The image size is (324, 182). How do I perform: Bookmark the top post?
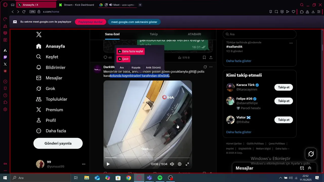coord(204,57)
